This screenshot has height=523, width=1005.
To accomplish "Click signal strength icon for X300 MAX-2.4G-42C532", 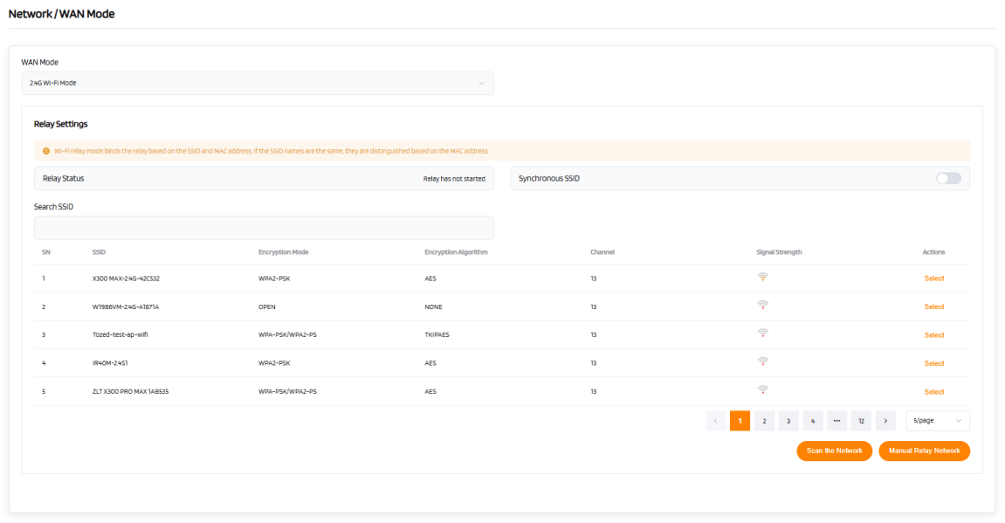I will pos(762,278).
